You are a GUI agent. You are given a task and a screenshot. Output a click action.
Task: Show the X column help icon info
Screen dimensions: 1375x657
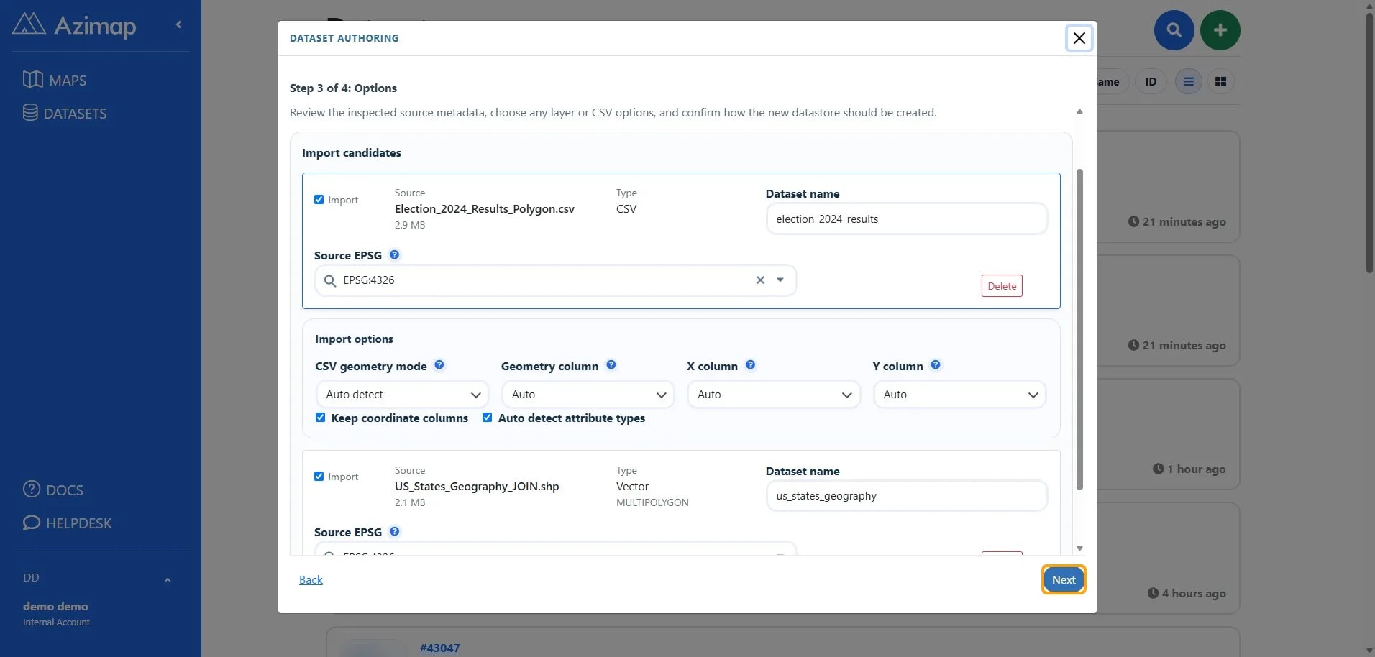click(750, 365)
